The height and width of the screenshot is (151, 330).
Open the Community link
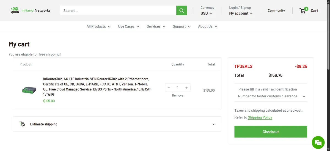point(276,10)
